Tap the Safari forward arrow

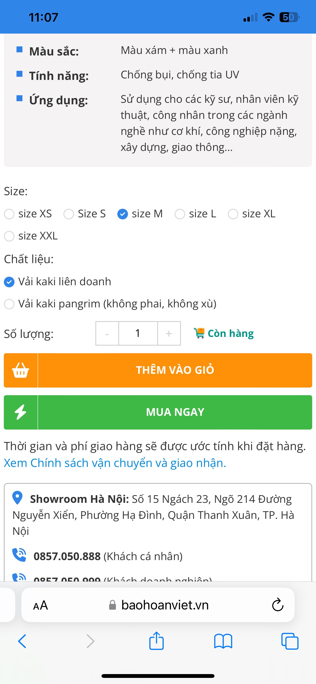click(90, 641)
